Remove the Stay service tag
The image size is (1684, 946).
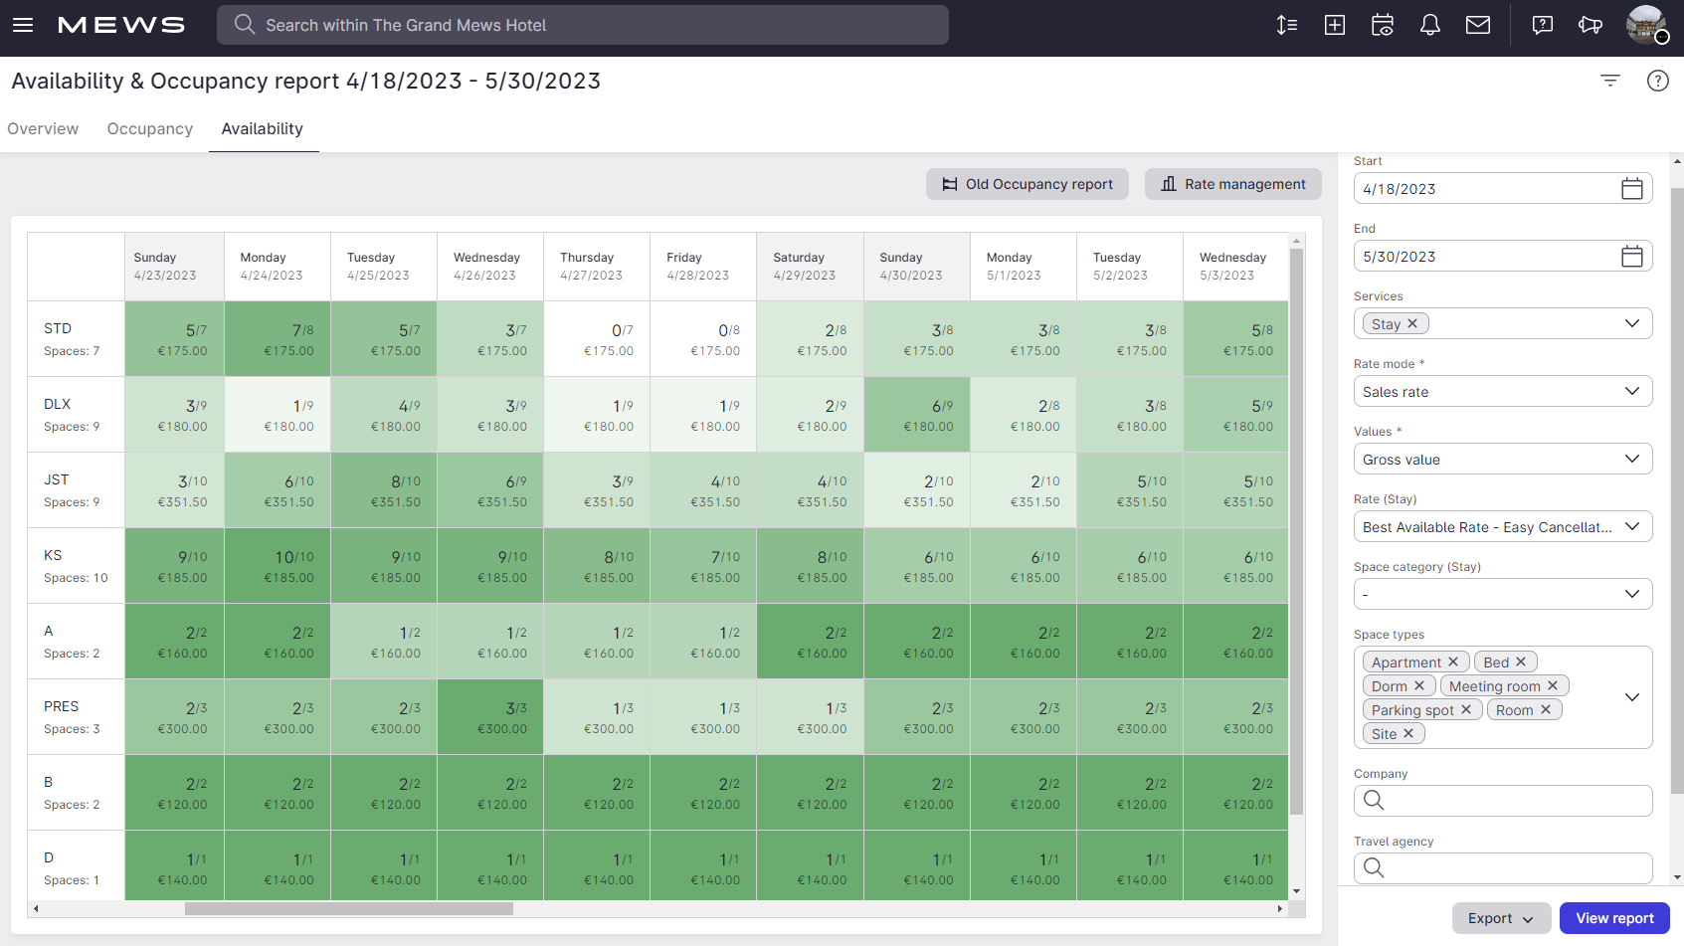pos(1412,323)
